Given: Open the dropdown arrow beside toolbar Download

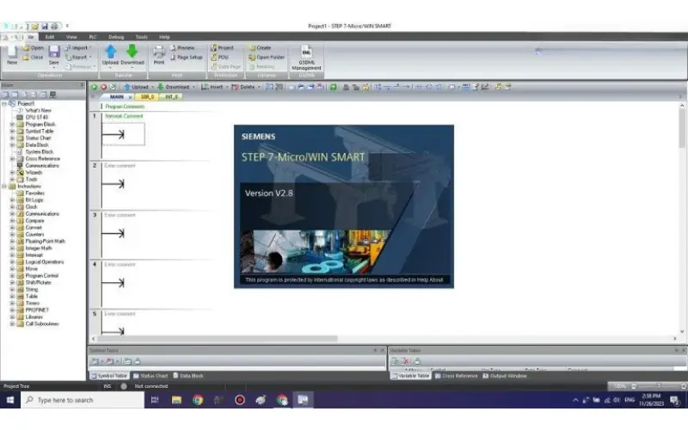Looking at the screenshot, I should click(x=193, y=87).
